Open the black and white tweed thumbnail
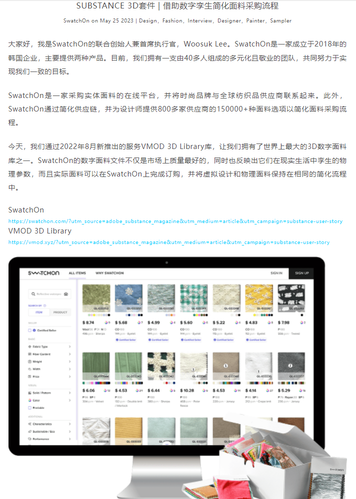Image resolution: width=356 pixels, height=499 pixels. point(291,298)
